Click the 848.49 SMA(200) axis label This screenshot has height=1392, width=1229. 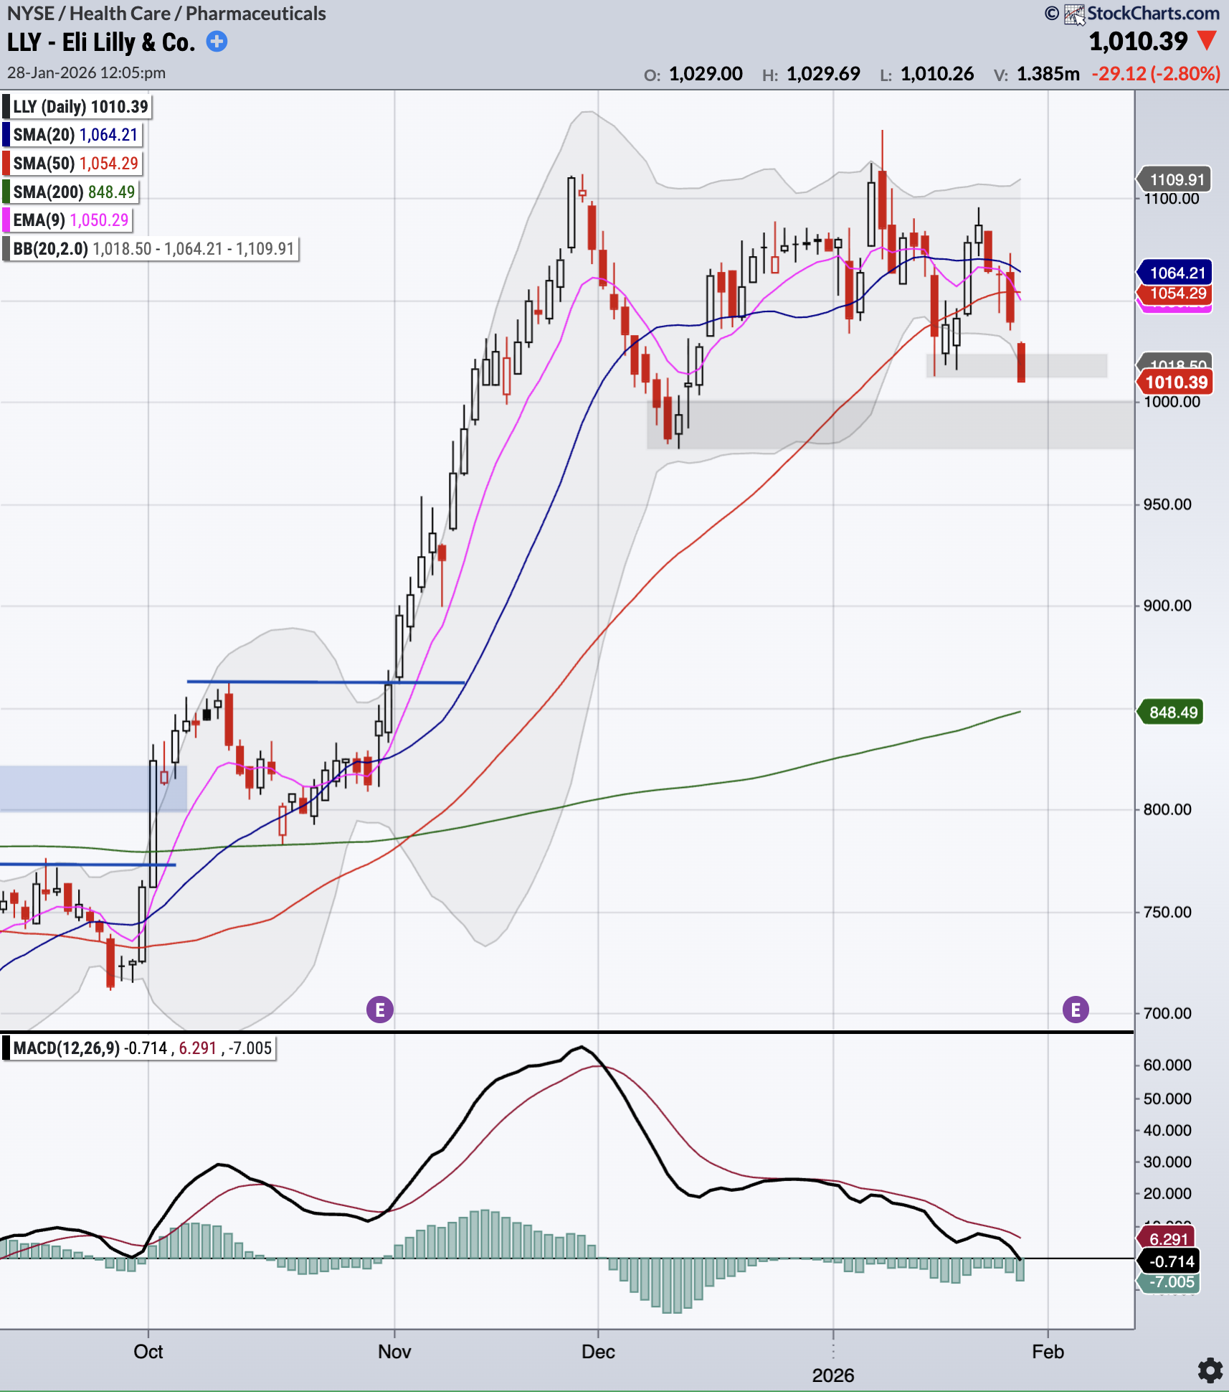click(1172, 713)
